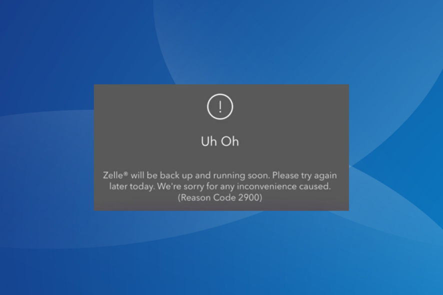443x295 pixels.
Task: Select the word "Uh" in the heading
Action: coord(209,141)
